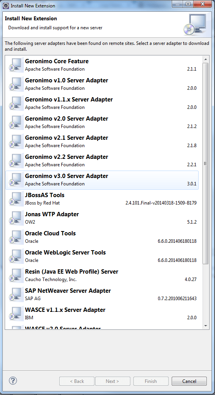Screen dimensions: 215x395
Task: Click the Jonas WTP Adapter icon
Action: coord(16,218)
